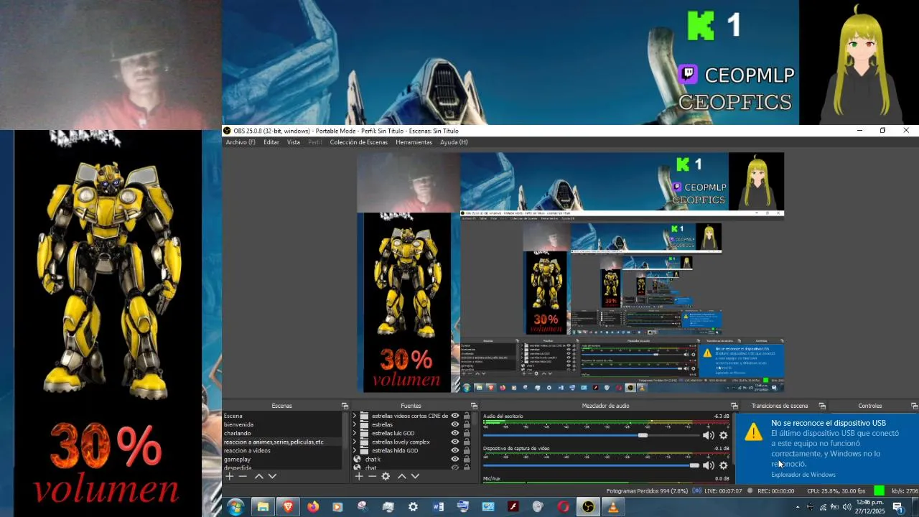
Task: Hide the 'estrellas lovely complex' source
Action: coord(454,442)
